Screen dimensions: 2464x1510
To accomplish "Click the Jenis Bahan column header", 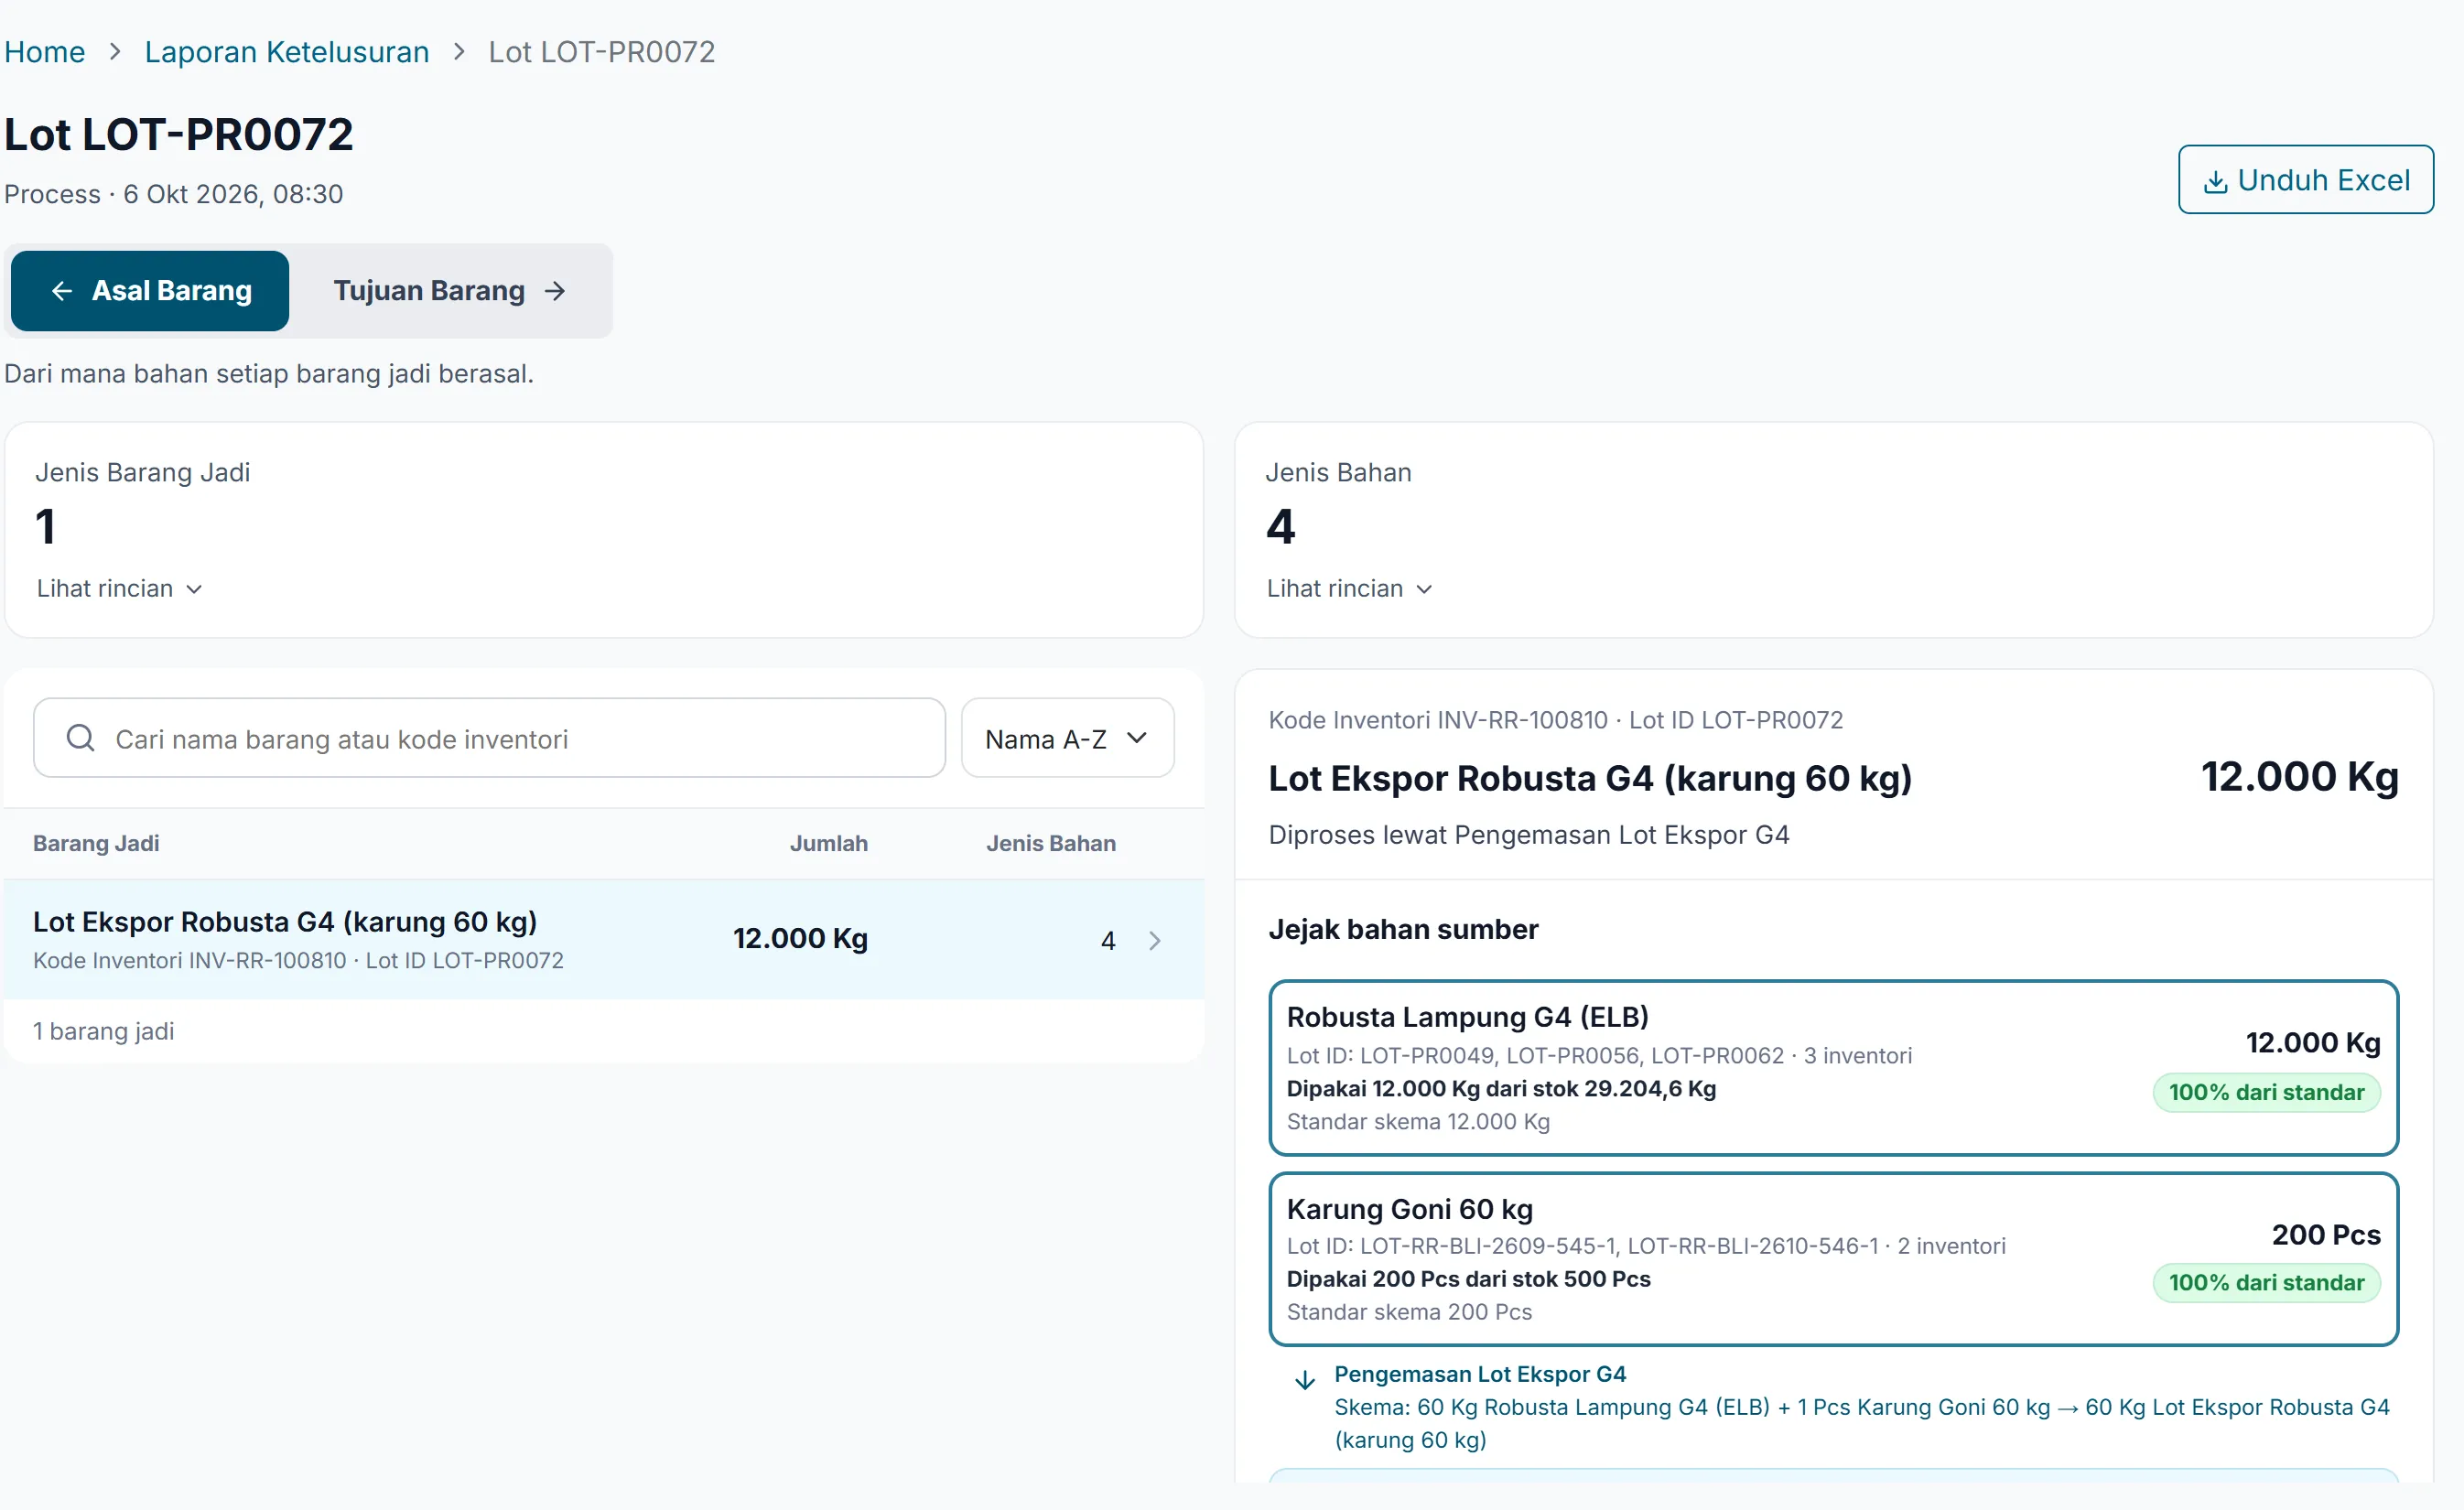I will [1051, 843].
